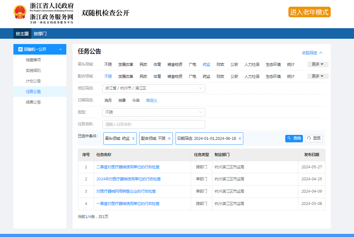Click the 进入老年模式 button
354x237 pixels.
point(309,12)
